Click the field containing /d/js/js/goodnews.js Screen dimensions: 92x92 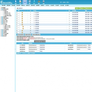(34, 49)
